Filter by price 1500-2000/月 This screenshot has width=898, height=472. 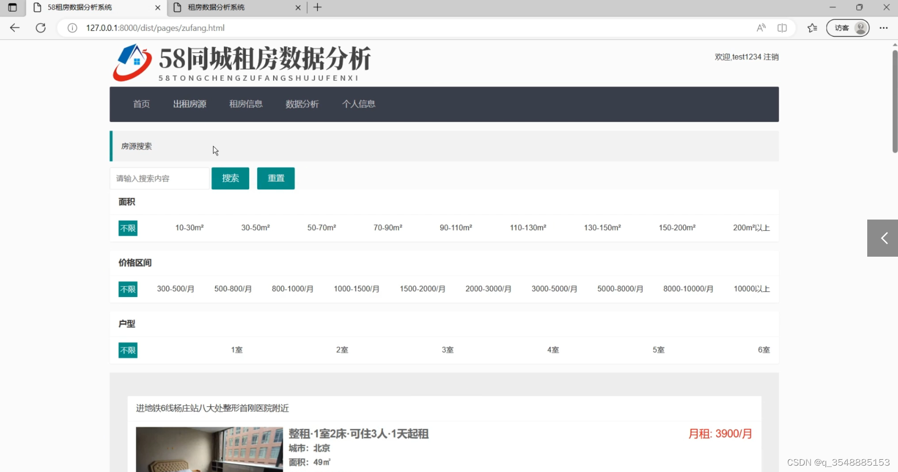(x=422, y=289)
